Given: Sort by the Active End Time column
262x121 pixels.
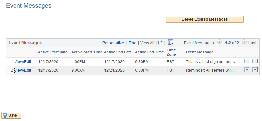Looking at the screenshot, I should [150, 52].
